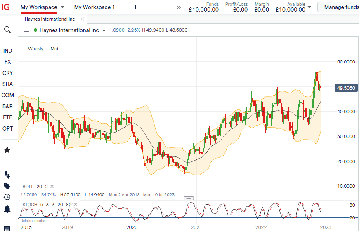Click the 2023 label on the time axis
Image resolution: width=359 pixels, height=231 pixels.
pyautogui.click(x=325, y=227)
